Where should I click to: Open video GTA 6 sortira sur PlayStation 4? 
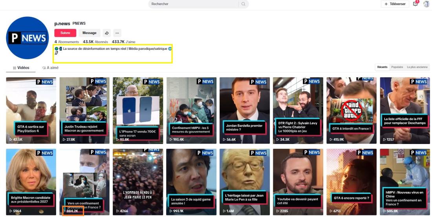pyautogui.click(x=31, y=110)
